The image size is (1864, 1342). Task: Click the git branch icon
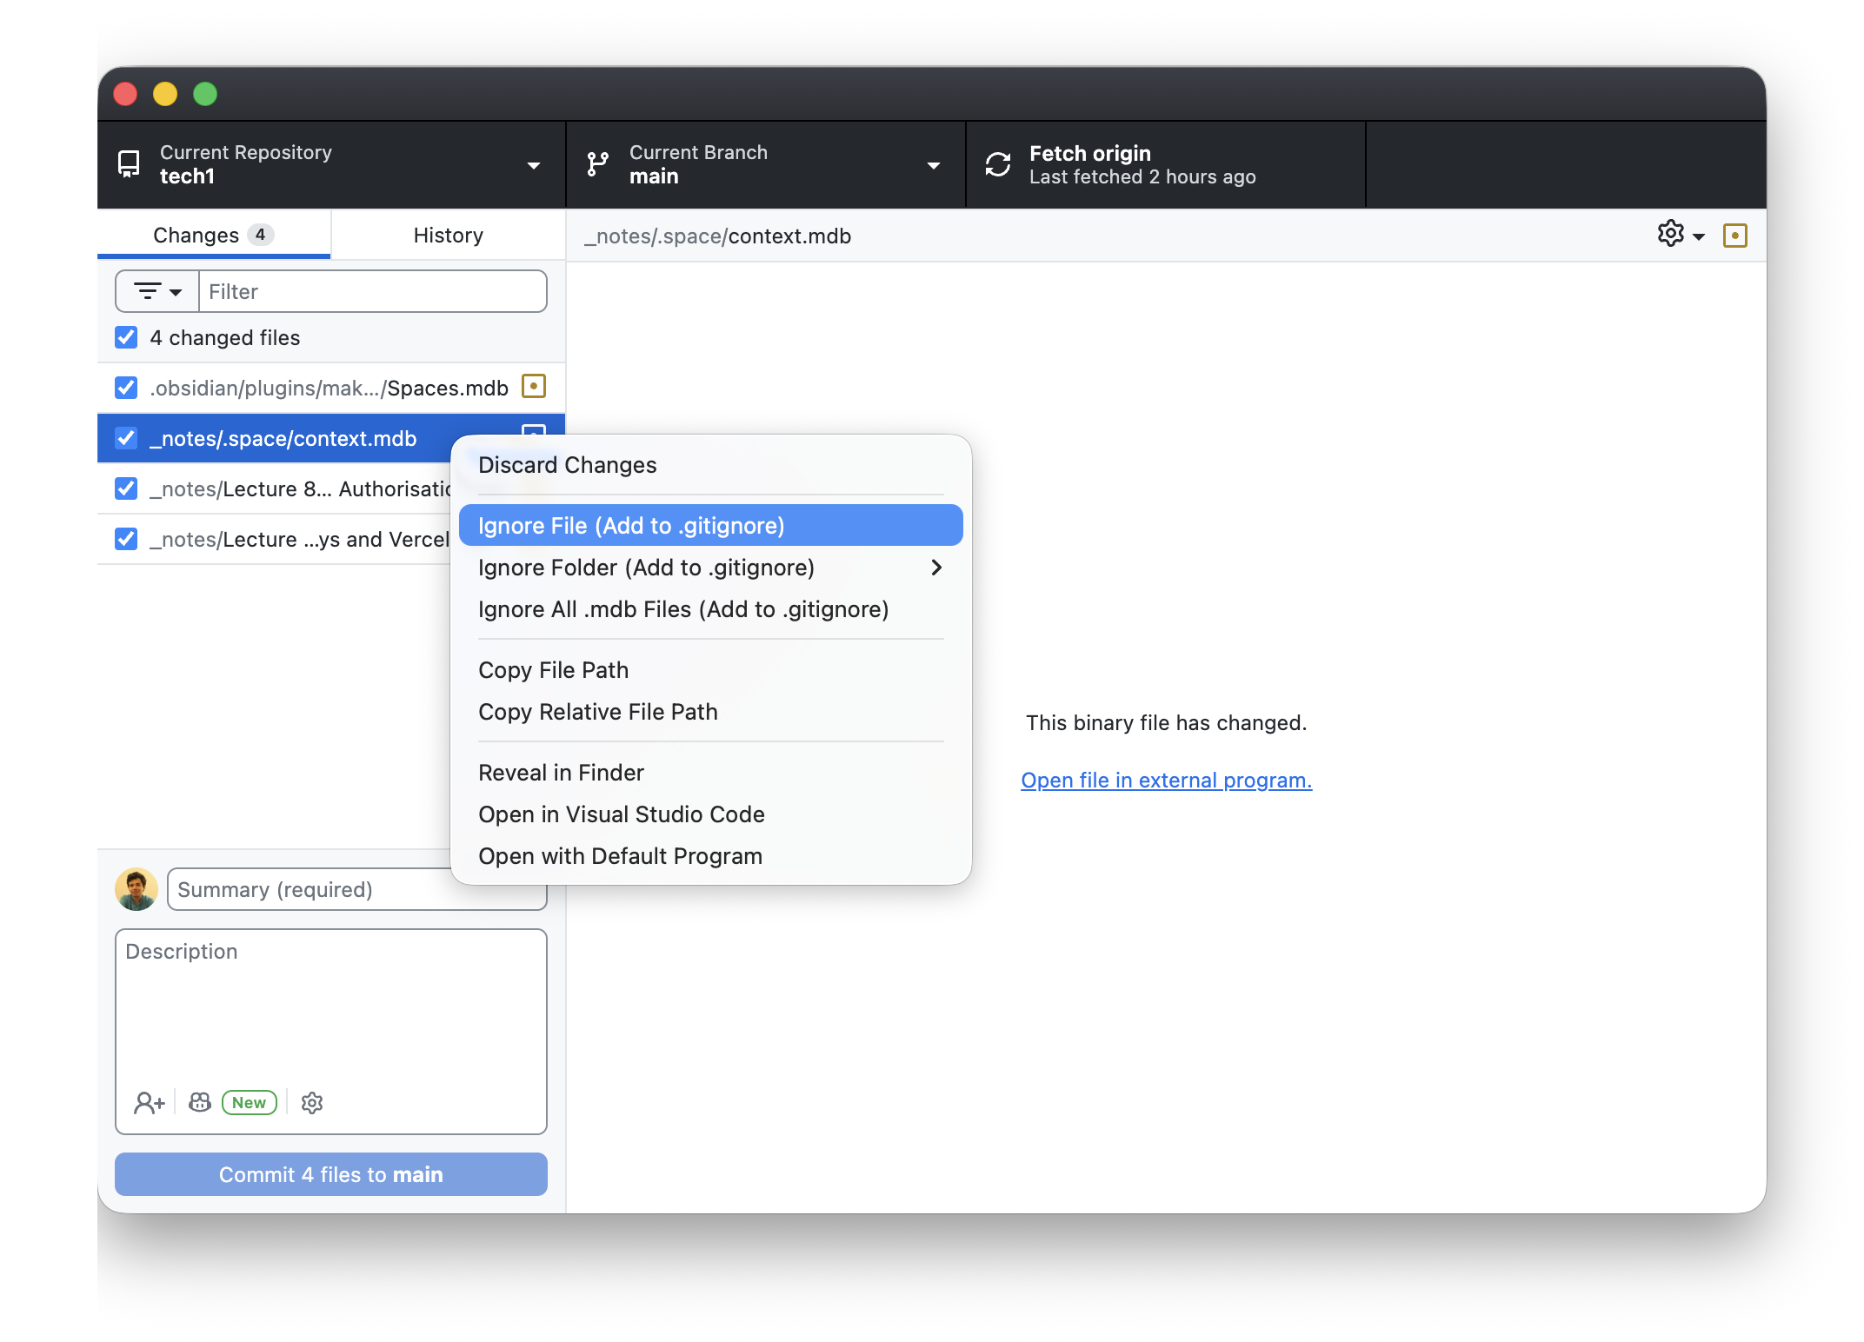tap(597, 164)
